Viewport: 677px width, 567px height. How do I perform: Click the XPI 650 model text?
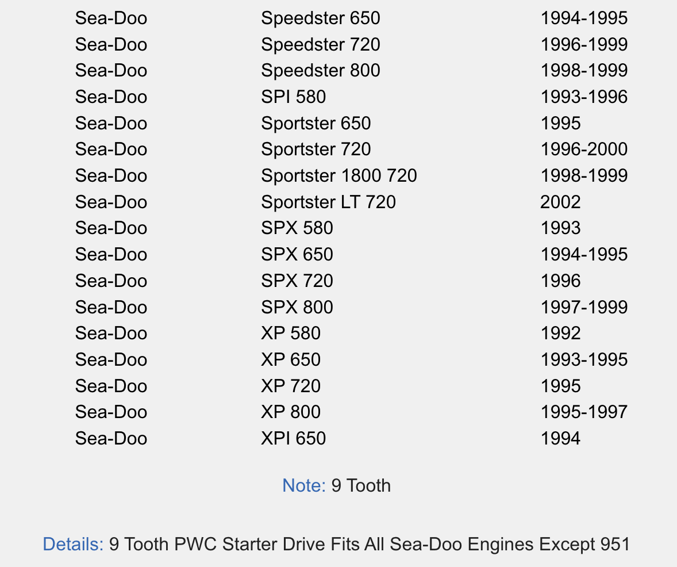pyautogui.click(x=293, y=438)
